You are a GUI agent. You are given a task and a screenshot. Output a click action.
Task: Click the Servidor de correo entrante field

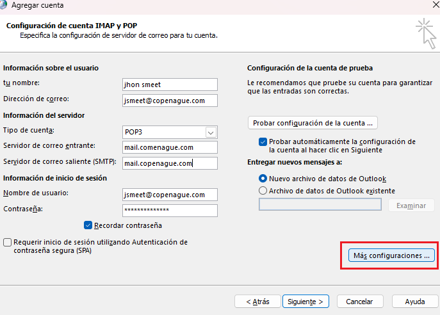170,147
